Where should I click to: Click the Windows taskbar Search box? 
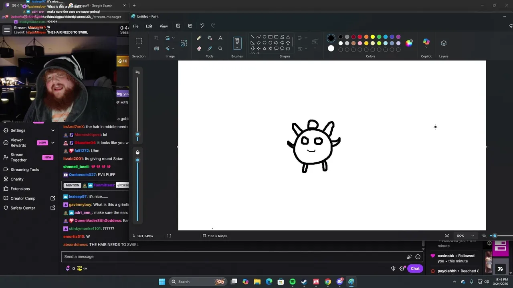click(x=197, y=282)
